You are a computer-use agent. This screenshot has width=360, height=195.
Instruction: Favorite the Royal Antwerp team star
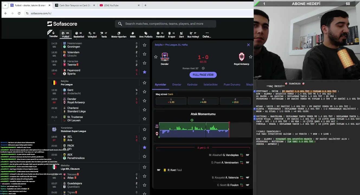click(x=251, y=57)
